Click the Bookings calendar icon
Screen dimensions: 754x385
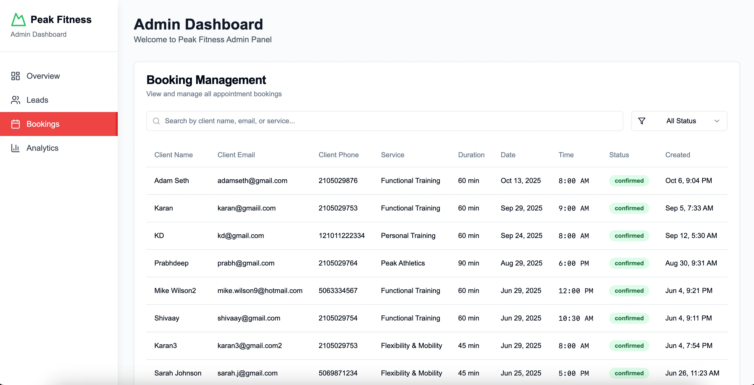pyautogui.click(x=16, y=124)
